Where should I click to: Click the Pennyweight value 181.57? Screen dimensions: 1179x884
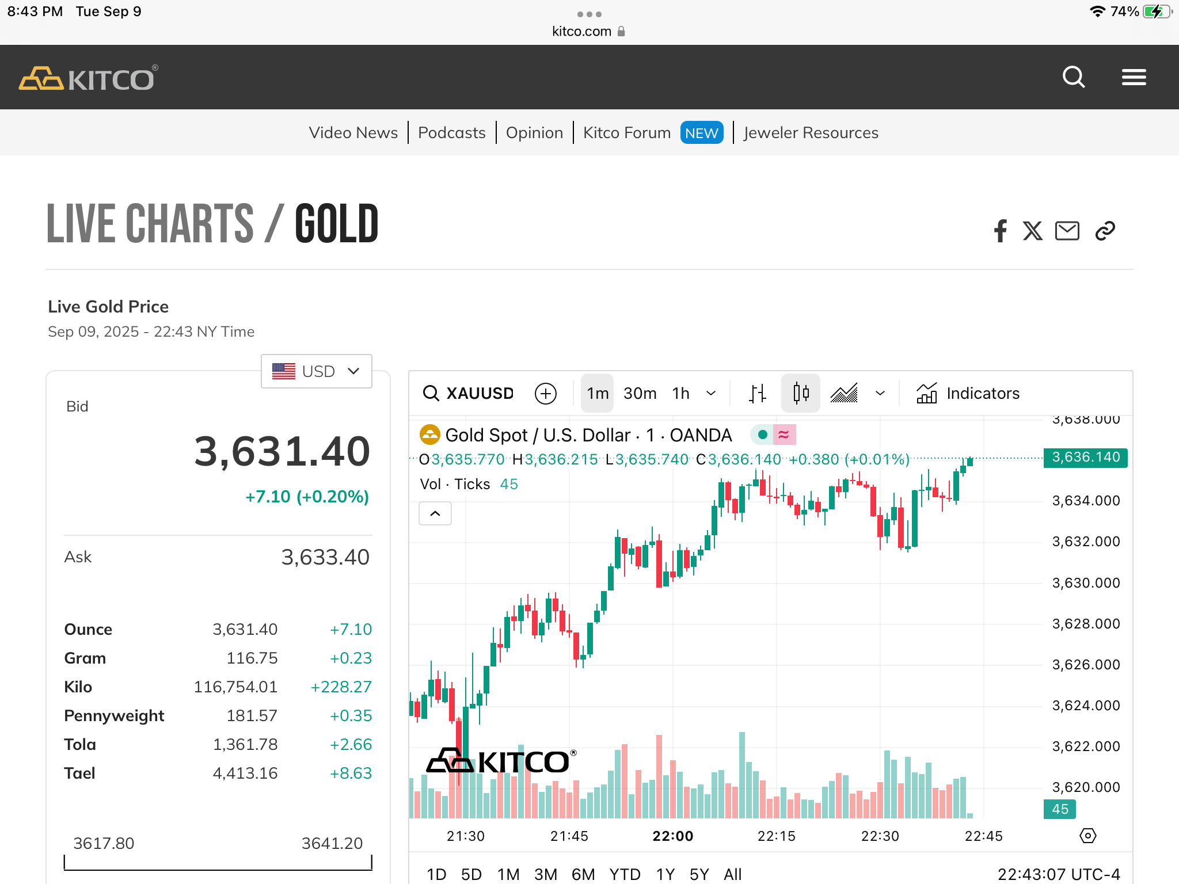point(252,715)
